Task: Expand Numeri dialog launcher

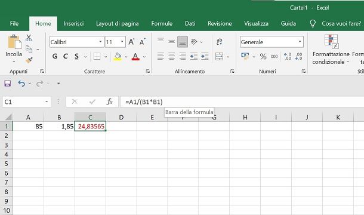Action: (303, 71)
